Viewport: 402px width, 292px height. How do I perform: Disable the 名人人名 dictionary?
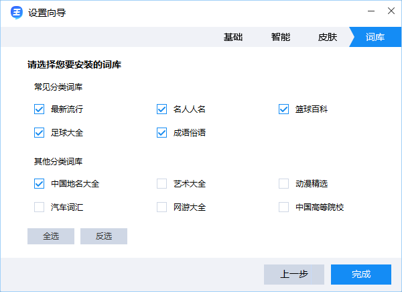pyautogui.click(x=161, y=109)
